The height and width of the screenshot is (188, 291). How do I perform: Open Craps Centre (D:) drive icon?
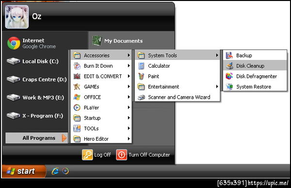click(x=14, y=79)
